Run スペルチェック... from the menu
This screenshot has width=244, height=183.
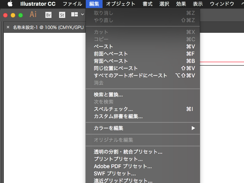[143, 109]
